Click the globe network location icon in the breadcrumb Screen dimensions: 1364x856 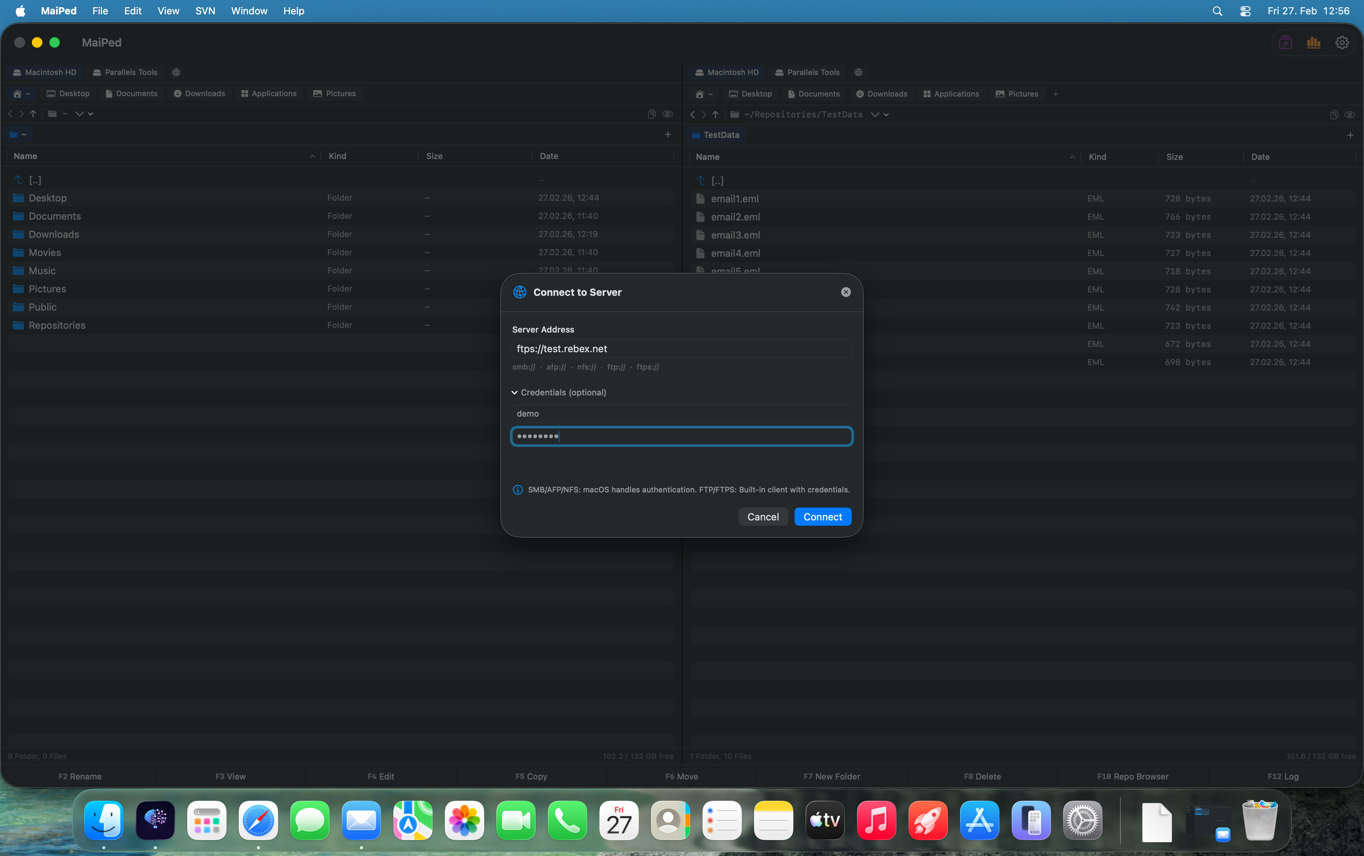tap(175, 72)
